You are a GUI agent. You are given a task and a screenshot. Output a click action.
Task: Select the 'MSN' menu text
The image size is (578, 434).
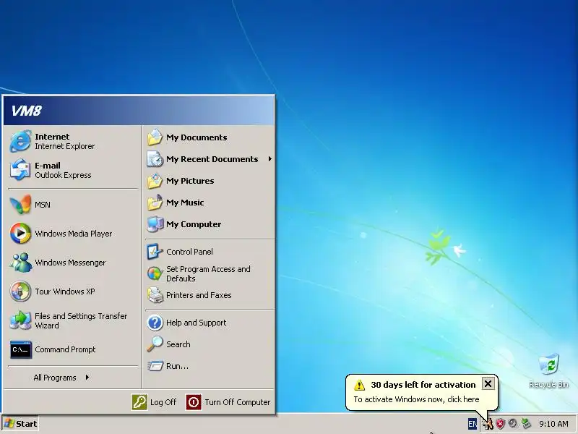(x=43, y=205)
